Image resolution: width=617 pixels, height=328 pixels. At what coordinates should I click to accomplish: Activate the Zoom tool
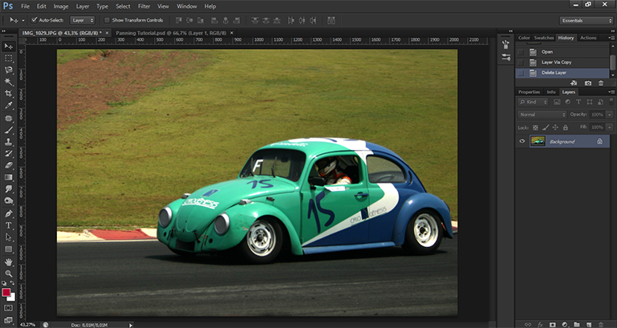pyautogui.click(x=9, y=273)
